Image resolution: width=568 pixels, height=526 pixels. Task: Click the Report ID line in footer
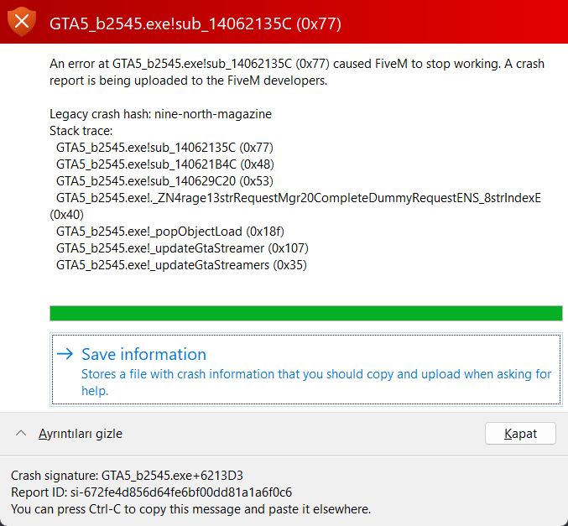[x=151, y=492]
